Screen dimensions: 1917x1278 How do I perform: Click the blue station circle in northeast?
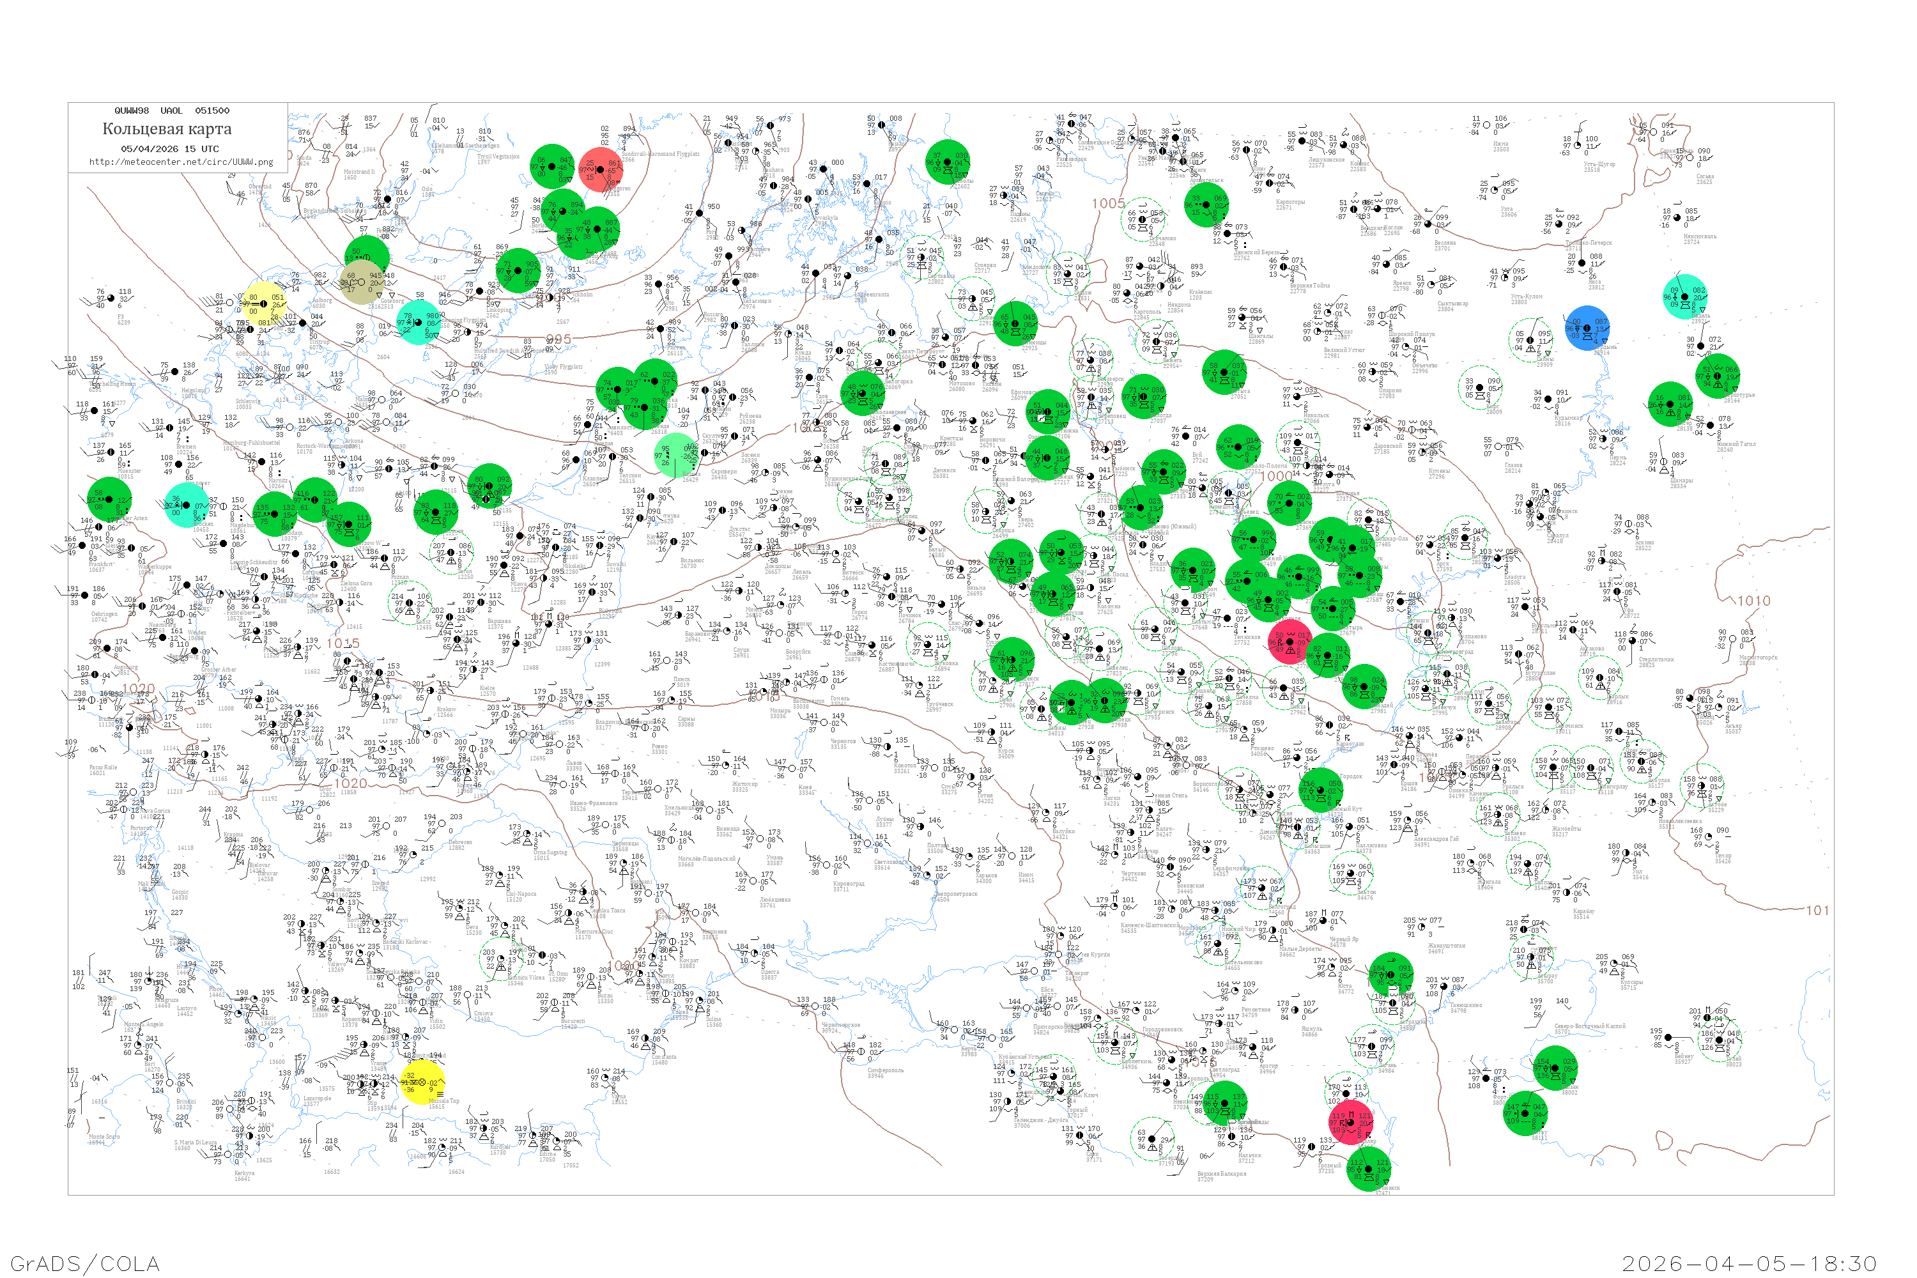point(1587,328)
